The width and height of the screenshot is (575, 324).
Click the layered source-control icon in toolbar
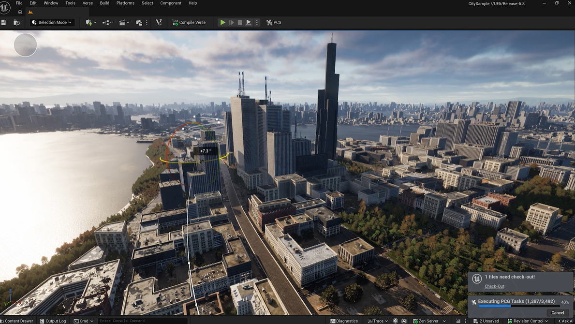point(139,22)
